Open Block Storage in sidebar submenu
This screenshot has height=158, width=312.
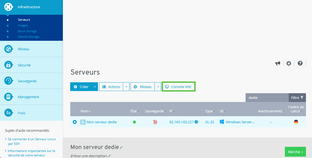pos(27,31)
